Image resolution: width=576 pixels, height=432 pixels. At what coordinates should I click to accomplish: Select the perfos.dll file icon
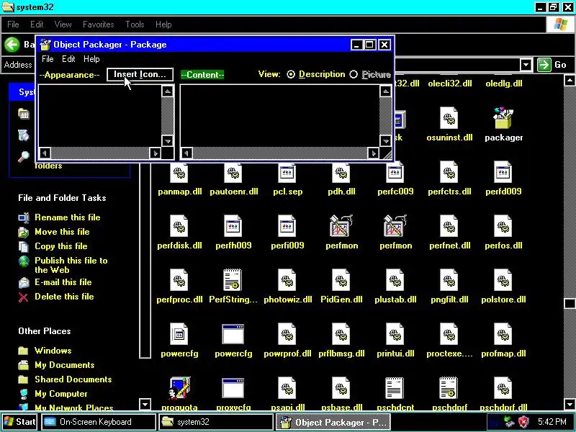pos(503,226)
